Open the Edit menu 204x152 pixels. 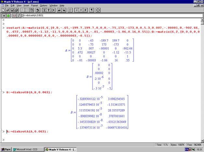(x=12, y=6)
